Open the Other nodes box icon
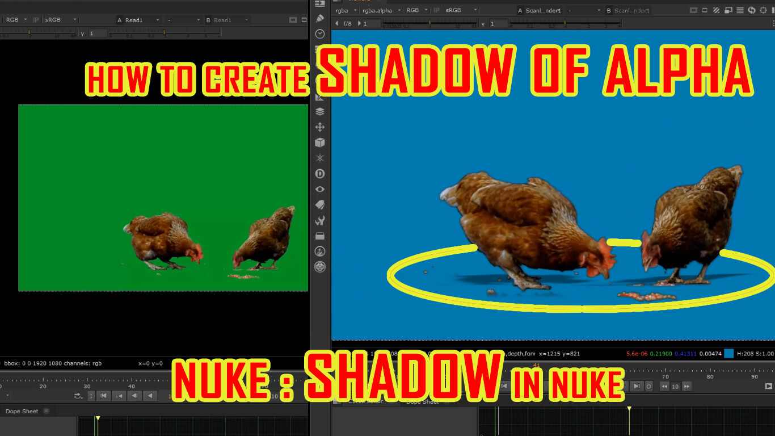 point(320,236)
